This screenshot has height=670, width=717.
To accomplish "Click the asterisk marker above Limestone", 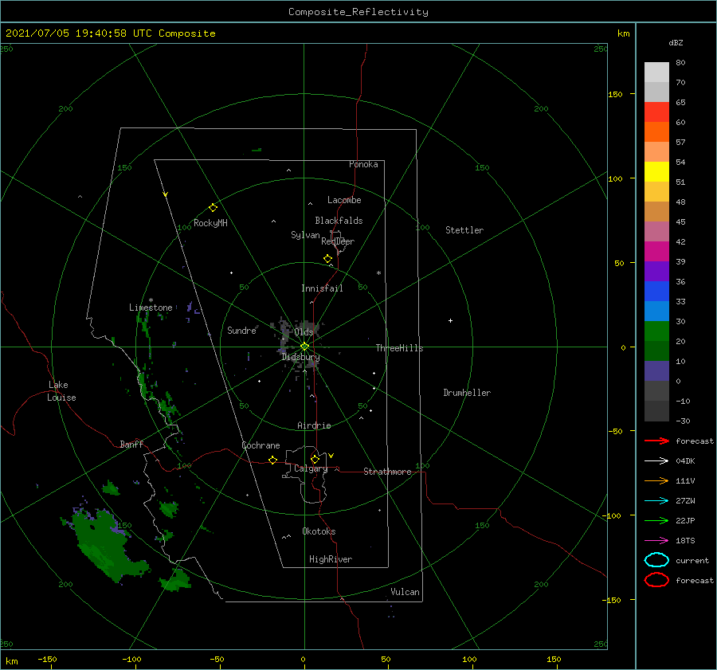I will coord(151,300).
